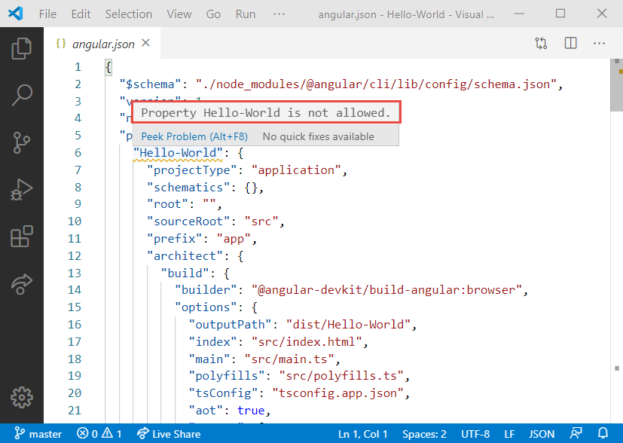Open the Live Share sidebar icon
This screenshot has width=623, height=443.
21,284
